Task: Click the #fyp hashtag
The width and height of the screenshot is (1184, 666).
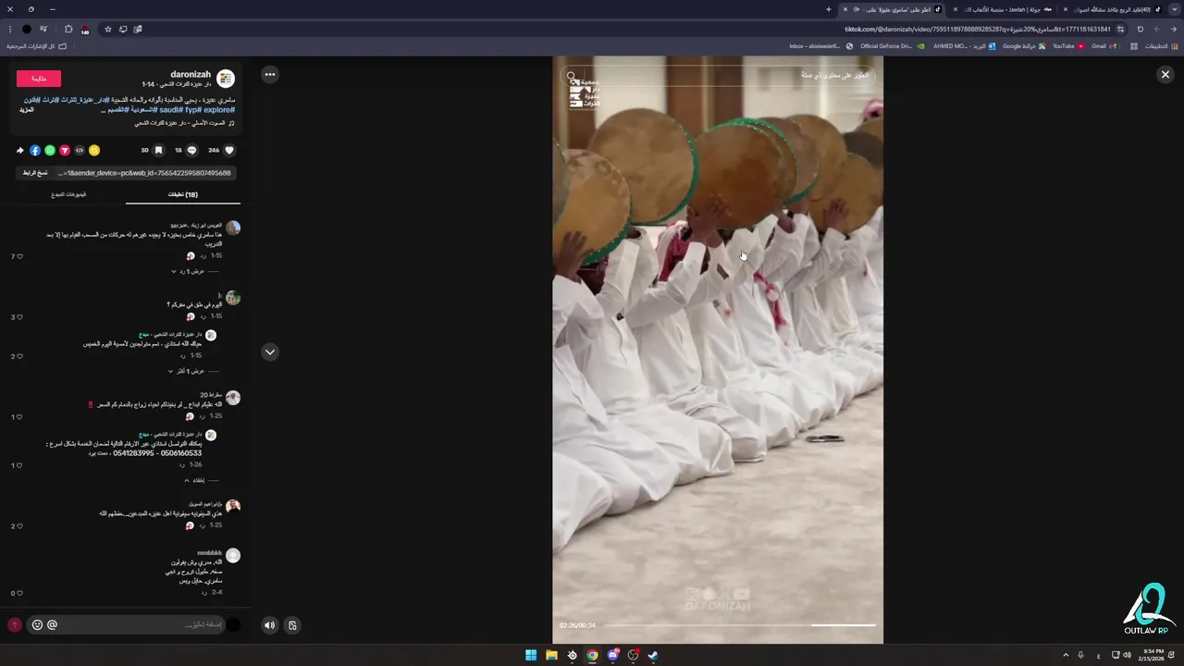Action: click(192, 110)
